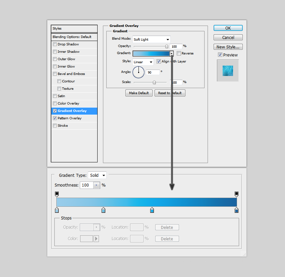Screen dimensions: 285x277
Task: Click the Angle input field showing 90
Action: (153, 72)
